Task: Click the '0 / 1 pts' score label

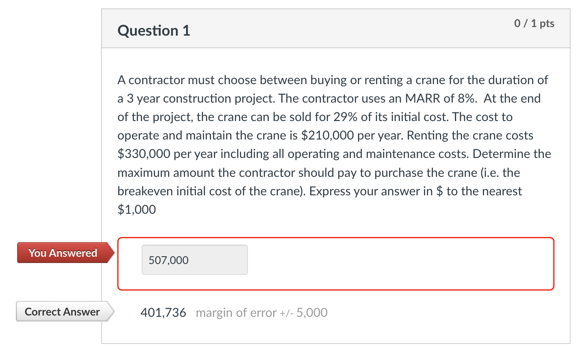Action: [534, 23]
